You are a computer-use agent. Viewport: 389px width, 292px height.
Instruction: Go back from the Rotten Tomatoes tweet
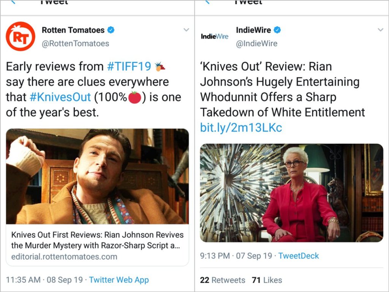click(13, 2)
